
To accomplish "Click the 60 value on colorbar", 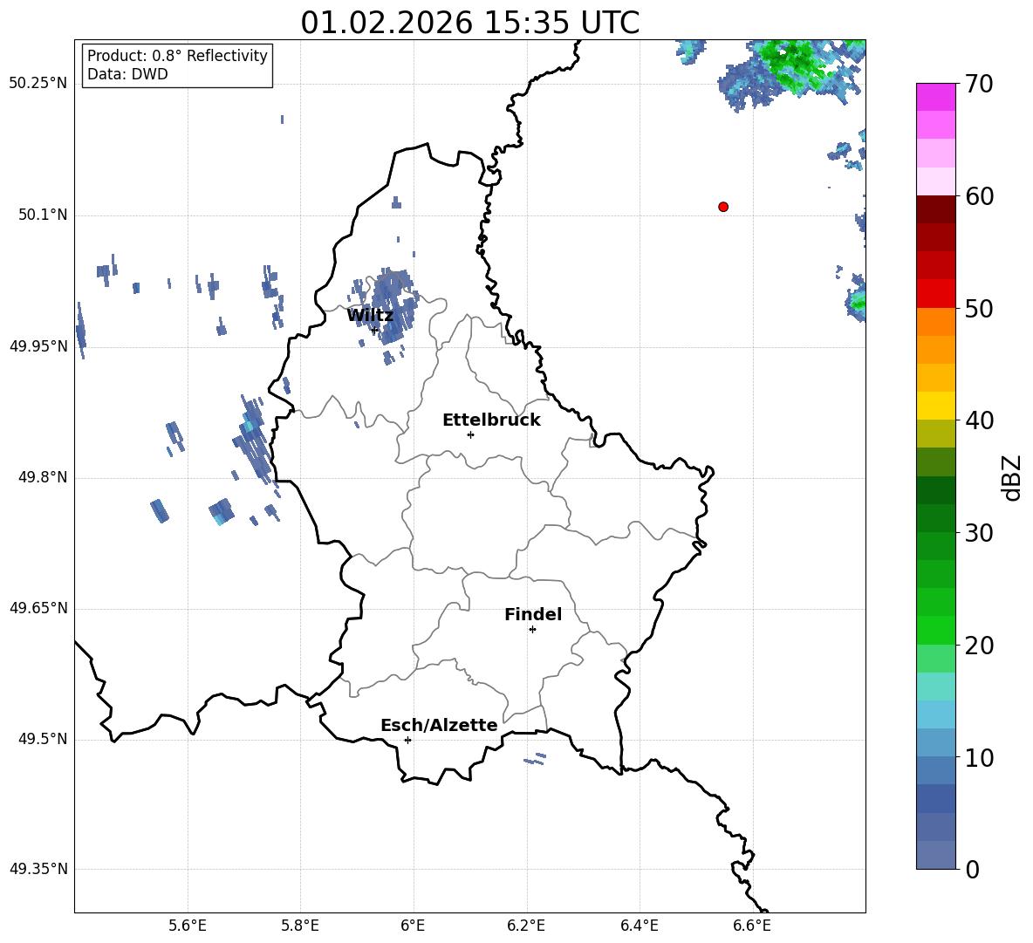I will tap(979, 196).
